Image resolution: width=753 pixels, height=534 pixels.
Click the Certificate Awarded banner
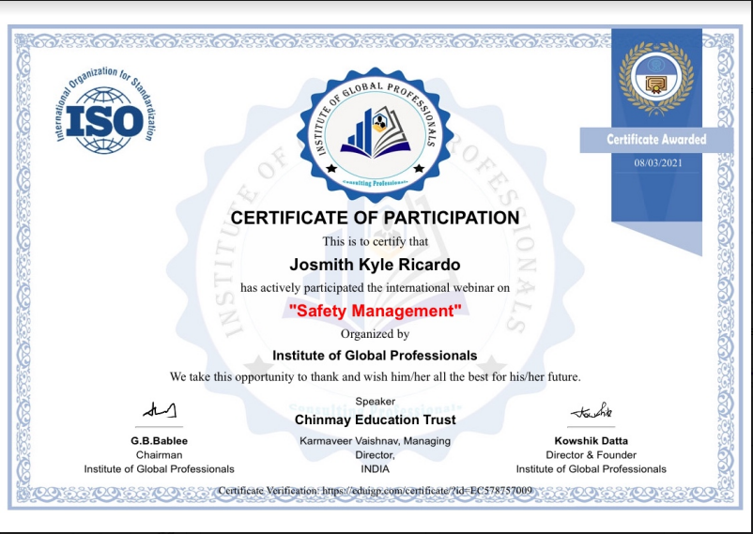point(656,140)
